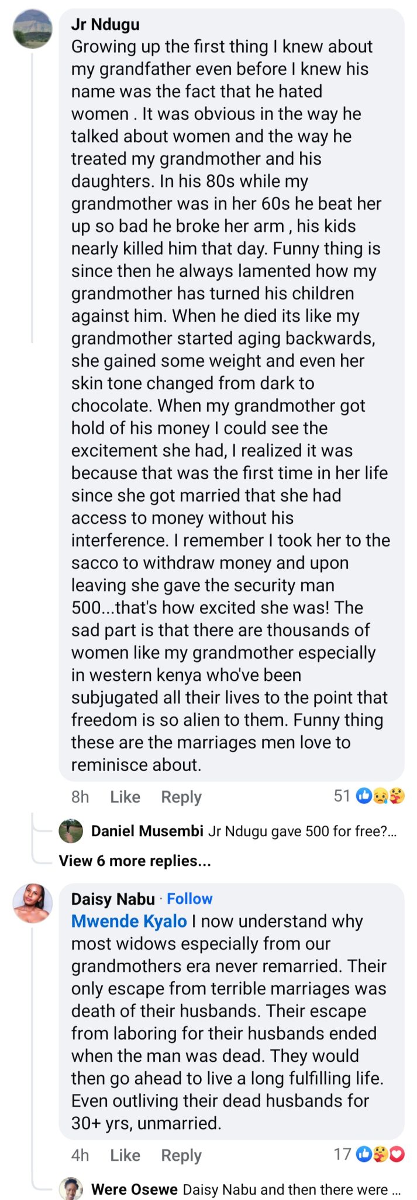Viewport: 417px width, 1200px height.
Task: Expand View 6 more replies
Action: coord(135,861)
